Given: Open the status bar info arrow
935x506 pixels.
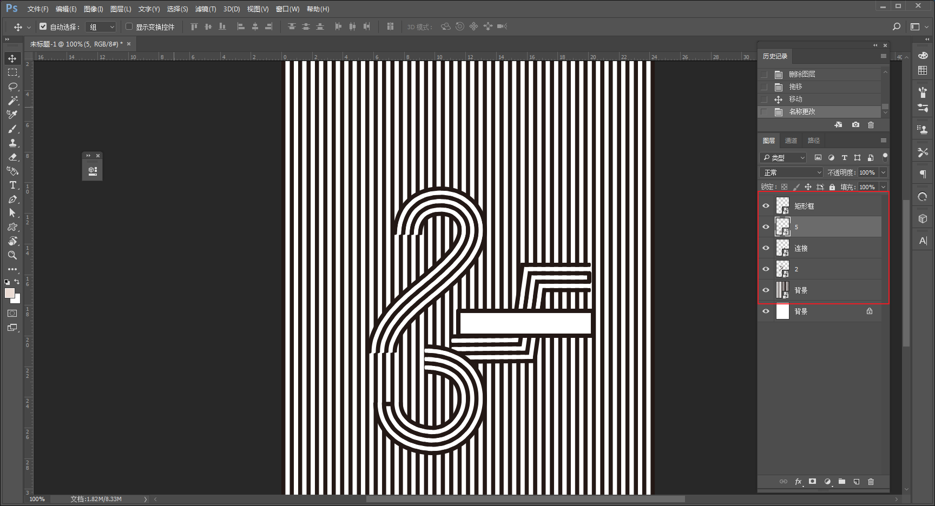Looking at the screenshot, I should pyautogui.click(x=146, y=499).
